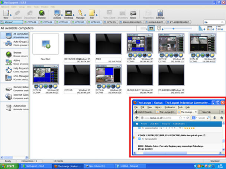Click the File folder toolbar icon
226x169 pixels.
pos(92,14)
